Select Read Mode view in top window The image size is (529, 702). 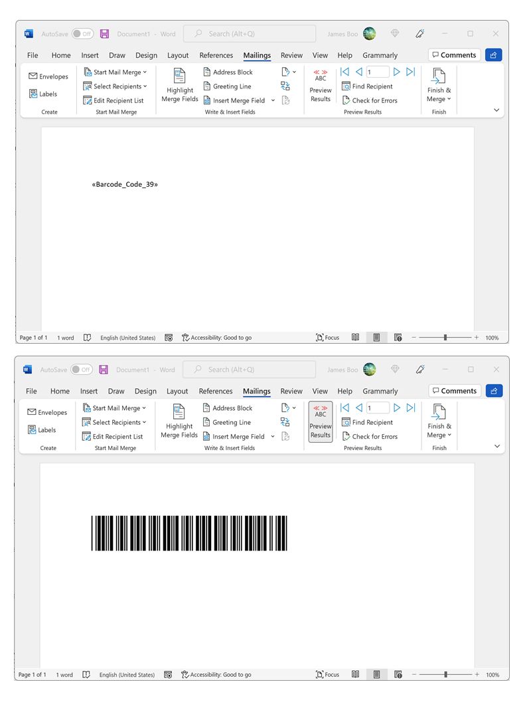[x=355, y=337]
